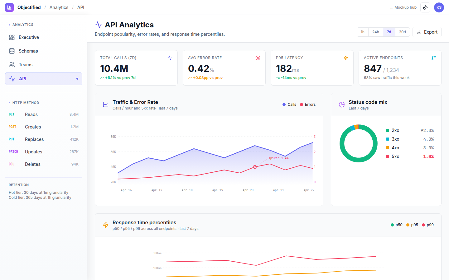Open the KS user avatar
This screenshot has width=449, height=280.
[x=439, y=7]
